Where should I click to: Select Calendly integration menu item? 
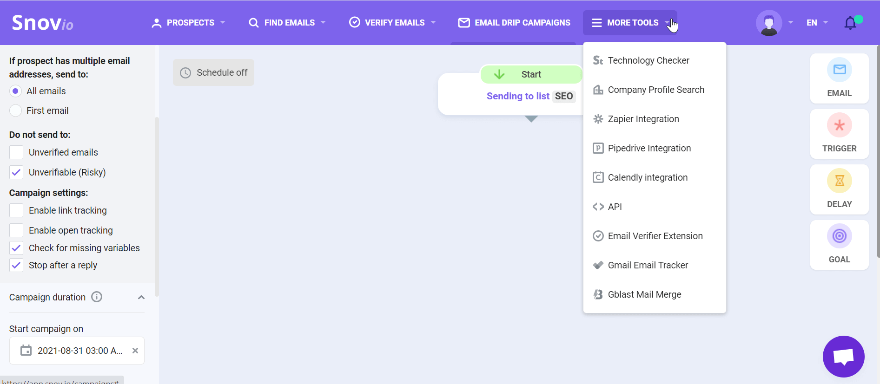click(x=655, y=177)
